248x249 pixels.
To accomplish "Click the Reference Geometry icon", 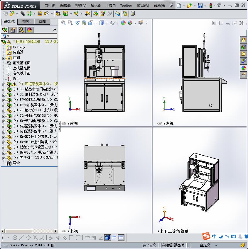I will [x=76, y=14].
